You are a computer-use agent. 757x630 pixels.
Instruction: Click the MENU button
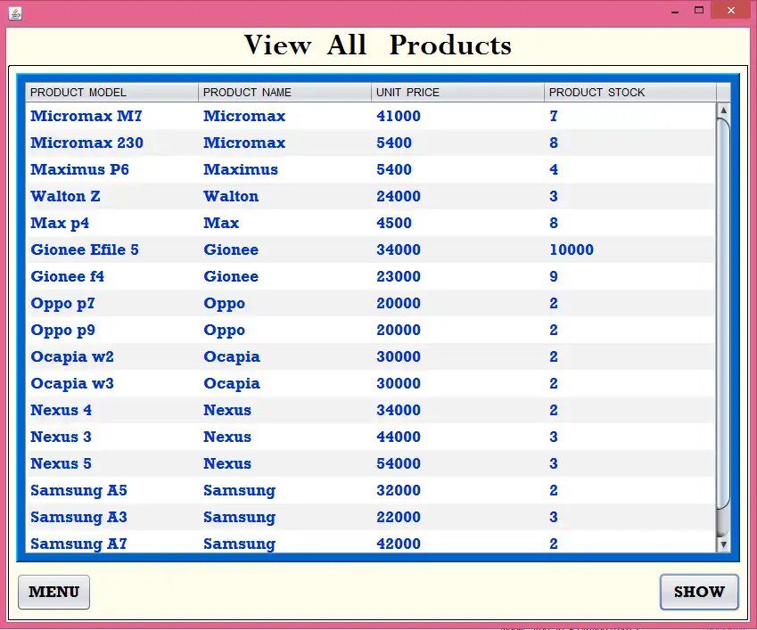[x=53, y=592]
